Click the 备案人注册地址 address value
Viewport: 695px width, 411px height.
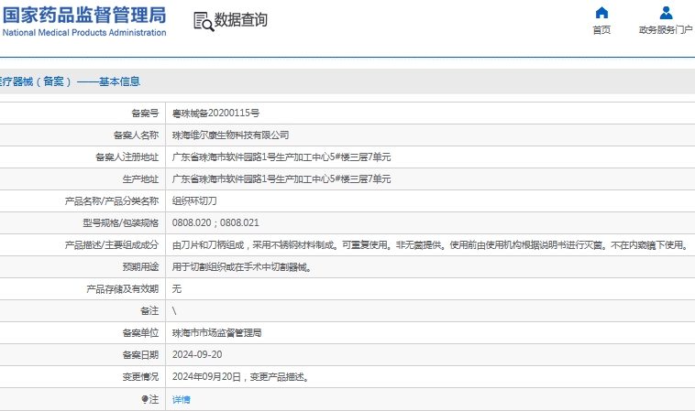[x=281, y=157]
